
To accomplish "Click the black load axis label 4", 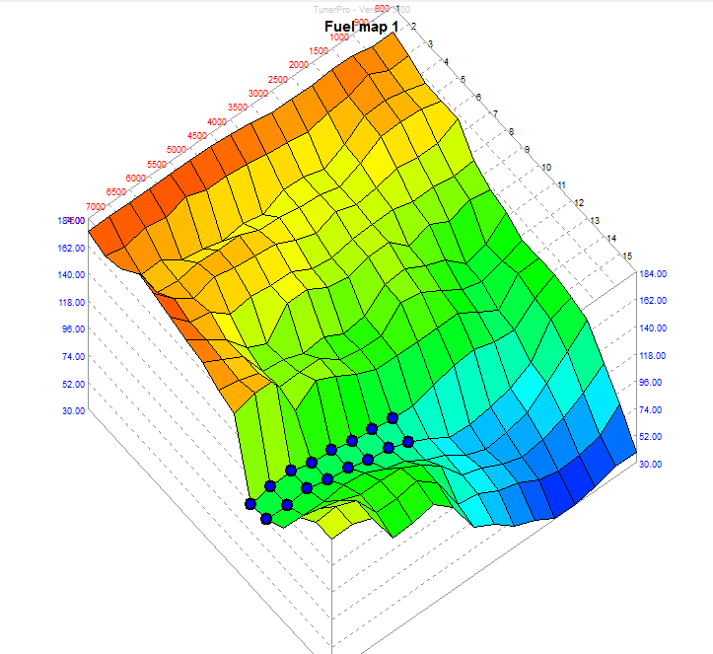I will [446, 62].
